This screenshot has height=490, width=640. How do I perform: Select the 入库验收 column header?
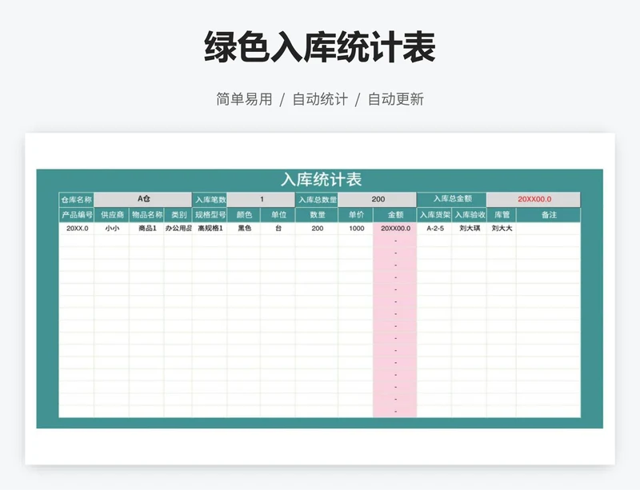tap(470, 214)
